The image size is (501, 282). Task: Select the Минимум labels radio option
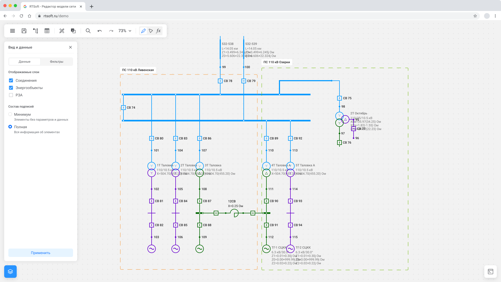10,114
